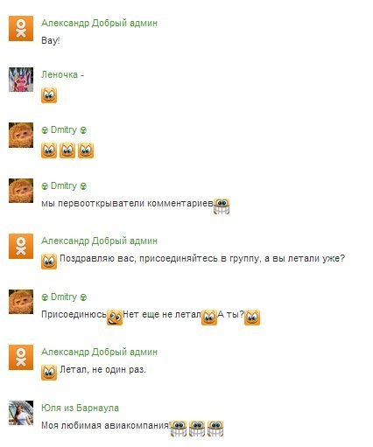
Task: Click the smiley emoticon under Леночка's name
Action: pyautogui.click(x=49, y=95)
